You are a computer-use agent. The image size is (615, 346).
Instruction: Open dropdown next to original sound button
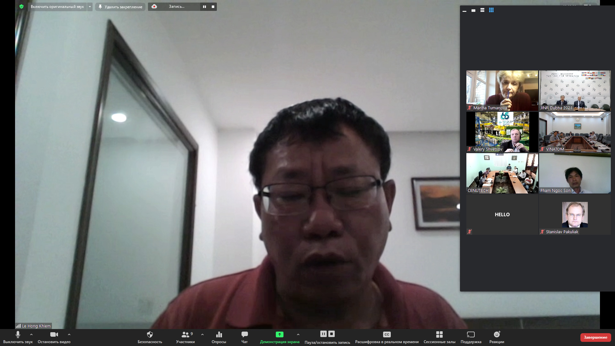coord(90,7)
